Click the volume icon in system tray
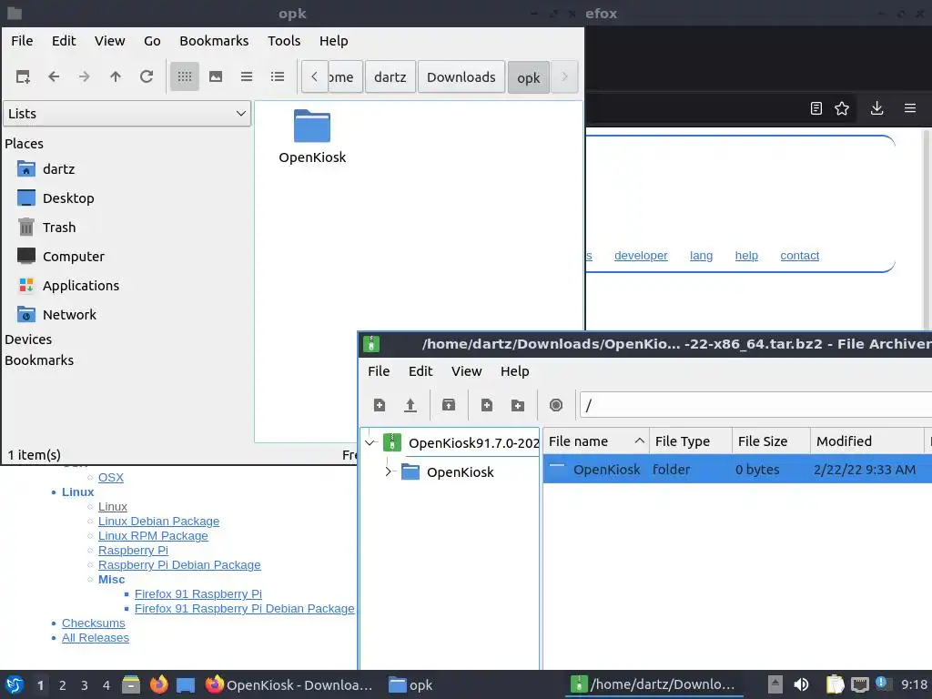The width and height of the screenshot is (932, 699). 801,684
